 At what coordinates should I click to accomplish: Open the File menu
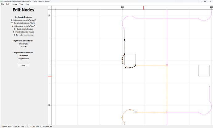2,4
